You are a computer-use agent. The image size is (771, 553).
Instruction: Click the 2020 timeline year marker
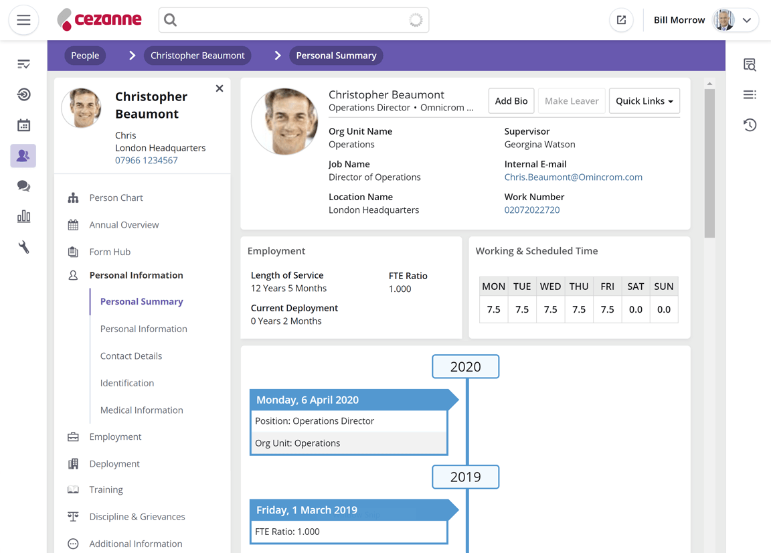[465, 367]
